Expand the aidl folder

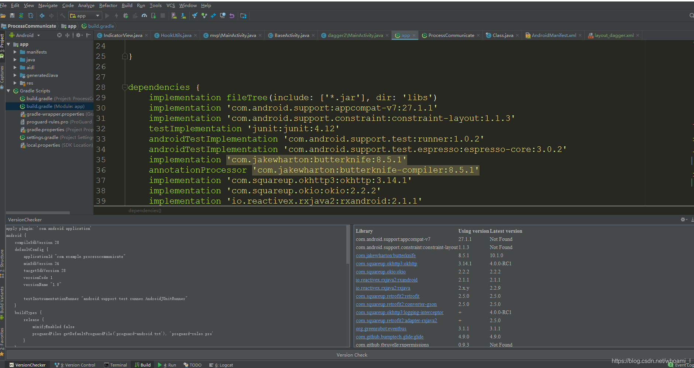click(15, 68)
